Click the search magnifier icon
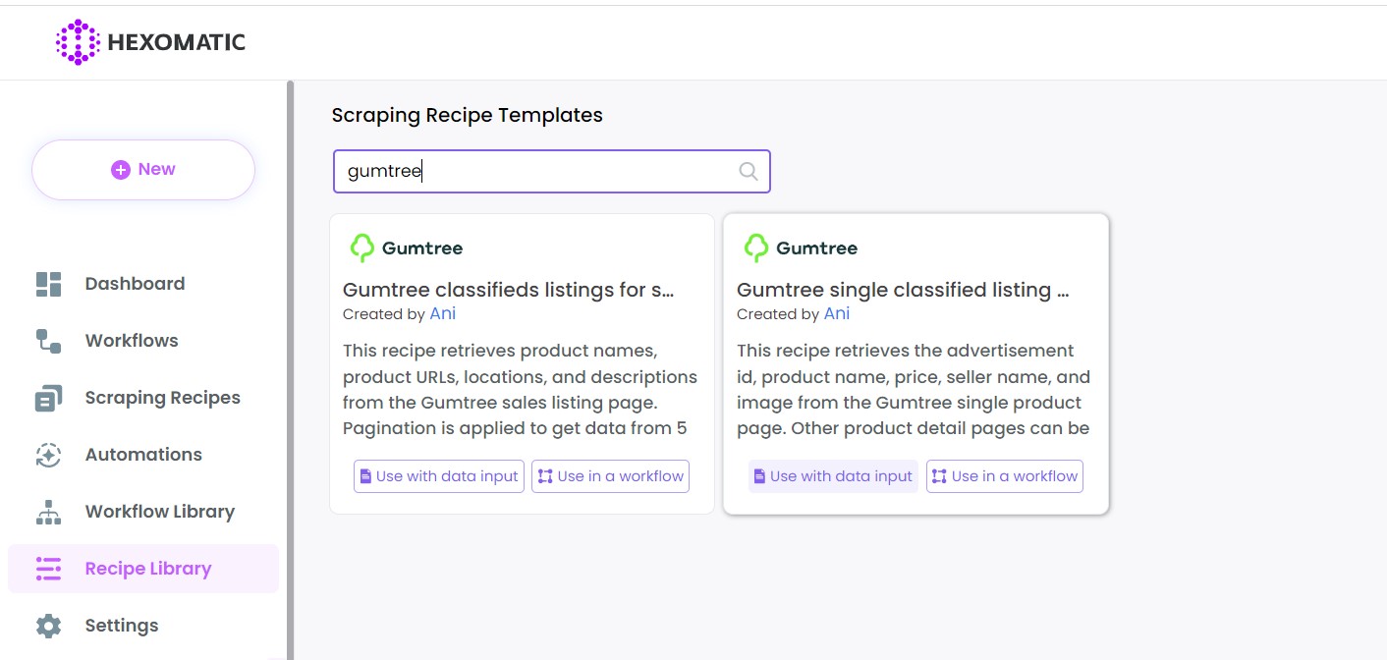 tap(748, 172)
